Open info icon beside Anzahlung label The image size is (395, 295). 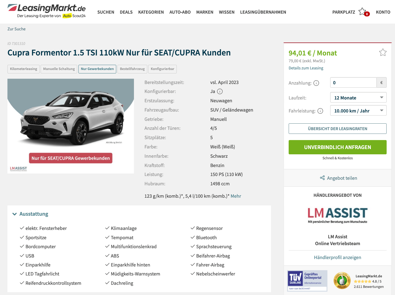coord(316,83)
